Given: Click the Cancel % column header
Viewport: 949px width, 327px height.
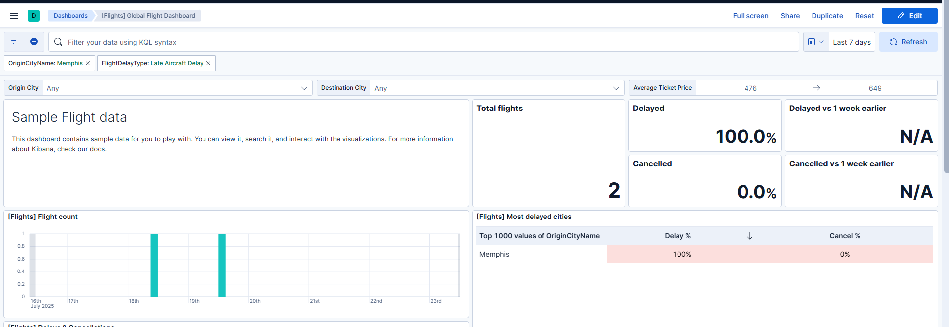Looking at the screenshot, I should click(845, 236).
